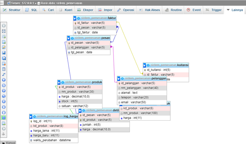
Task: Collapse the kuitansi table box
Action: click(x=144, y=65)
